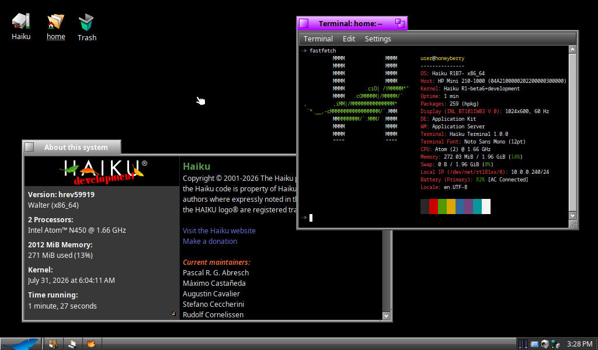Screen dimensions: 598x350
Task: Click user@honeyberry in Terminal output
Action: click(443, 58)
